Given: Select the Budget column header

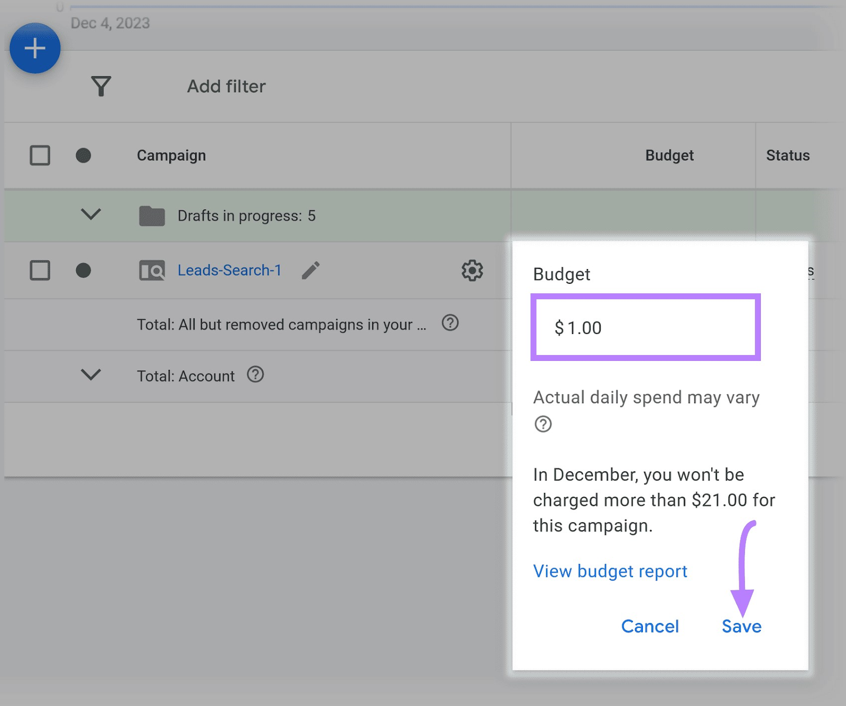Looking at the screenshot, I should (669, 155).
